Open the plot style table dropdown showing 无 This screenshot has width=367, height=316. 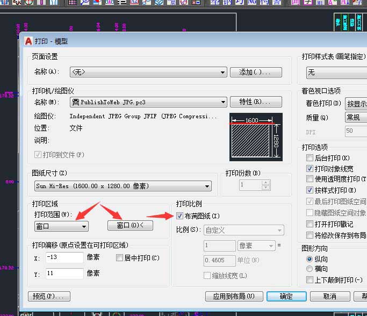coord(336,73)
